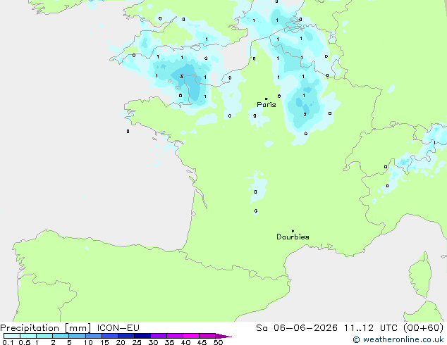Click the Dourbies location label
Image resolution: width=447 pixels, height=345 pixels.
click(x=293, y=237)
